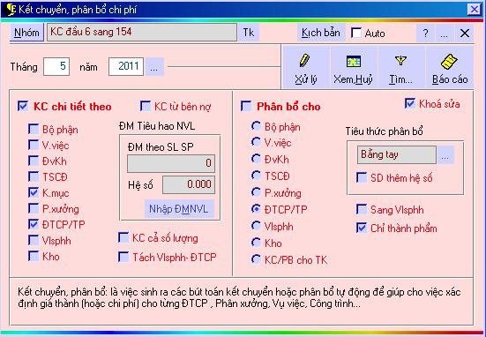Click the Bằng tay criteria field
The width and height of the screenshot is (486, 337).
397,155
